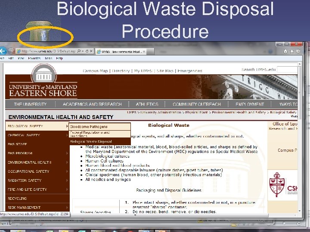Screen dimensions: 310x232
Task: Close the UMES Environmental Health tab
Action: point(144,52)
